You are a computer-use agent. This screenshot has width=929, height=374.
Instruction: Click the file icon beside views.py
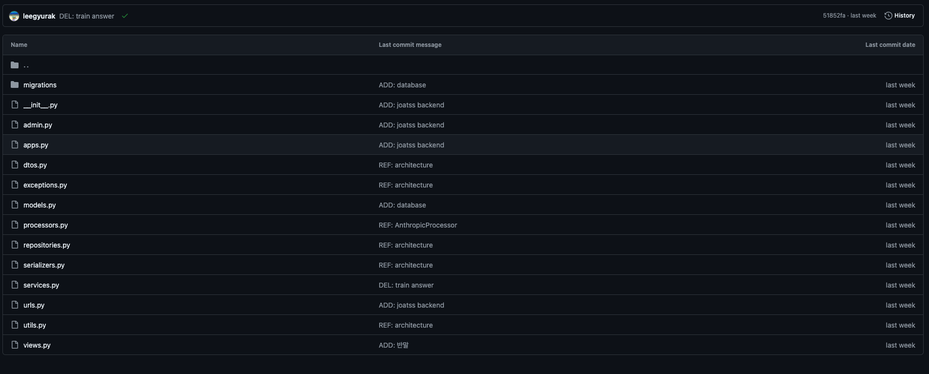coord(15,345)
